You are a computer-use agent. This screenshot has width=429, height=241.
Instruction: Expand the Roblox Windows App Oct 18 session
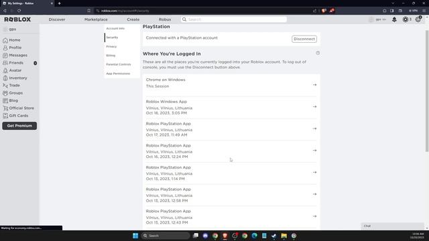tap(314, 107)
